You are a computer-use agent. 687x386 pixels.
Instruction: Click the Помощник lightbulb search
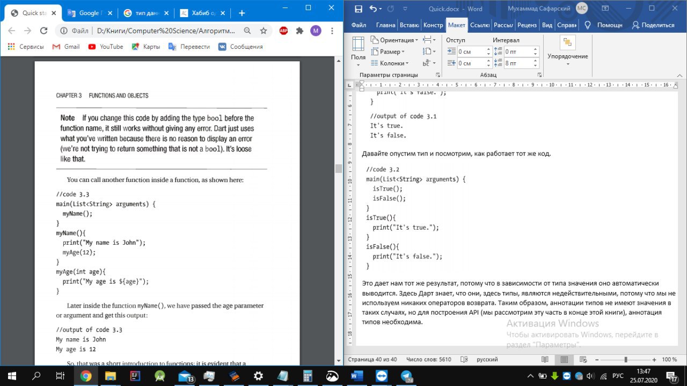click(604, 25)
